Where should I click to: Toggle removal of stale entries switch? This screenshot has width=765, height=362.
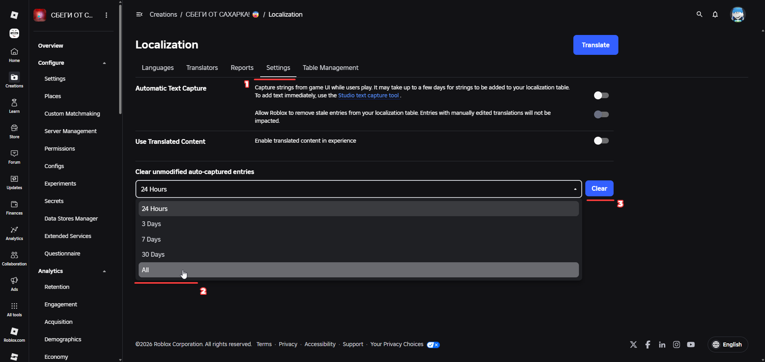tap(601, 114)
